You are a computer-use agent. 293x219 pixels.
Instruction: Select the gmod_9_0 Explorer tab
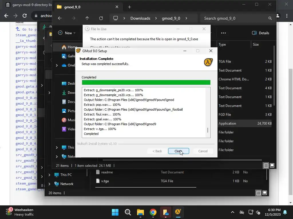click(88, 7)
